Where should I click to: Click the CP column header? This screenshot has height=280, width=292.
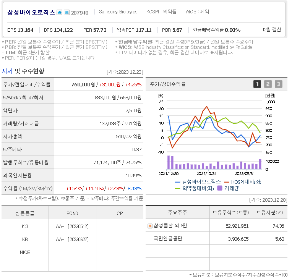tap(120, 214)
